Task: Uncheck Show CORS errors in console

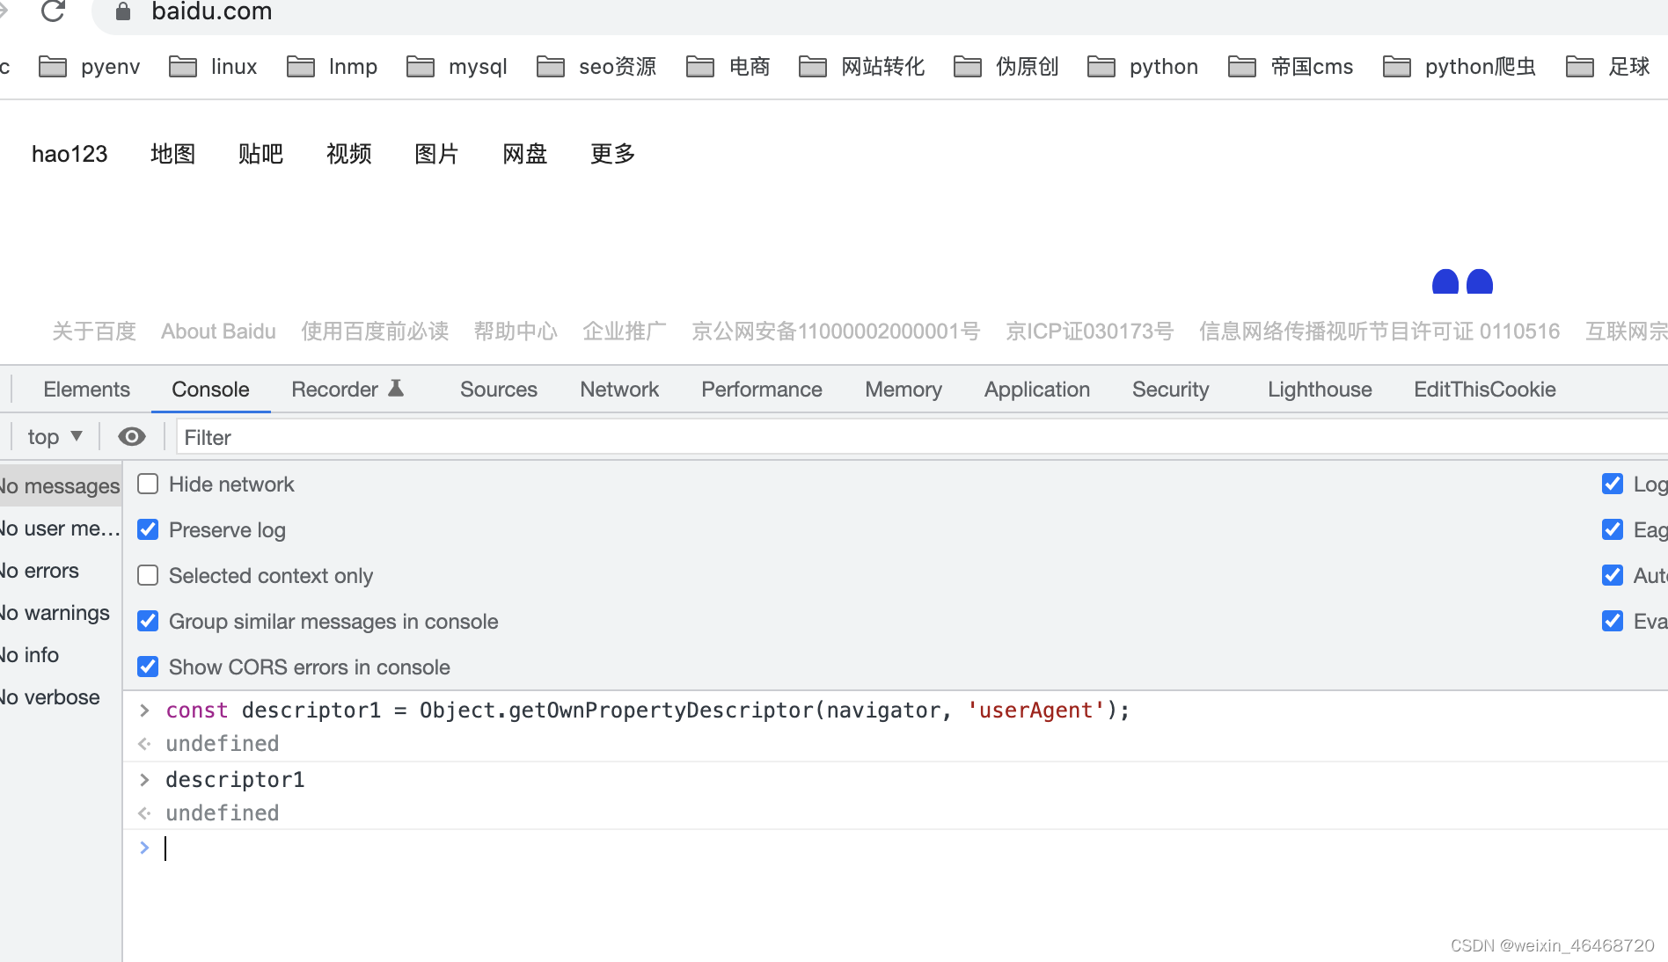Action: (148, 667)
